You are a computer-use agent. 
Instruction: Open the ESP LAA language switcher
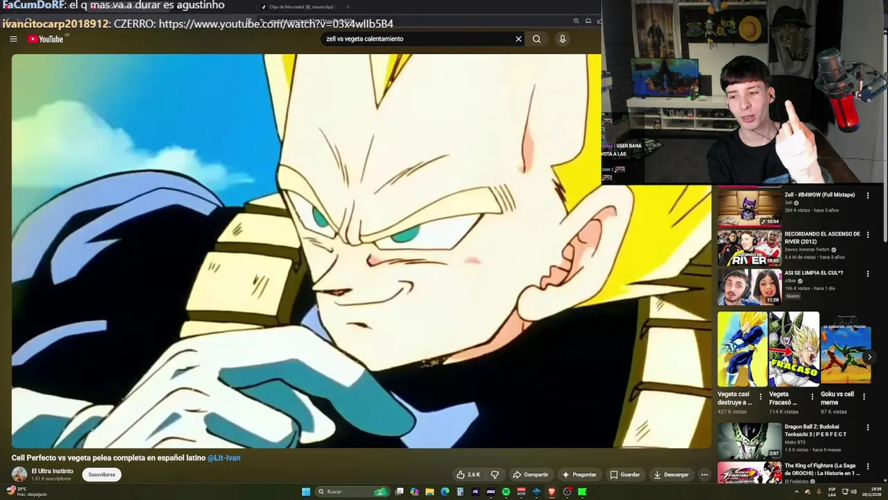coord(832,492)
